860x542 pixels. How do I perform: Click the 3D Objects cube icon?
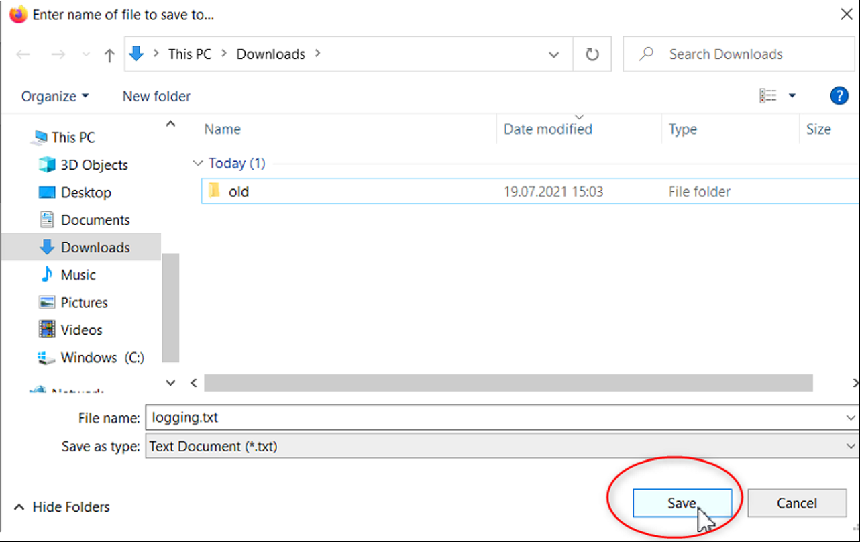tap(47, 165)
